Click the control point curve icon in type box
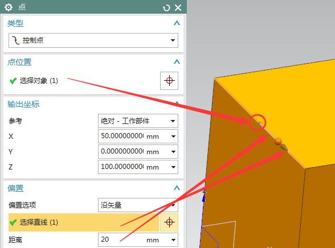Viewport: 335px width, 248px height. (x=15, y=40)
